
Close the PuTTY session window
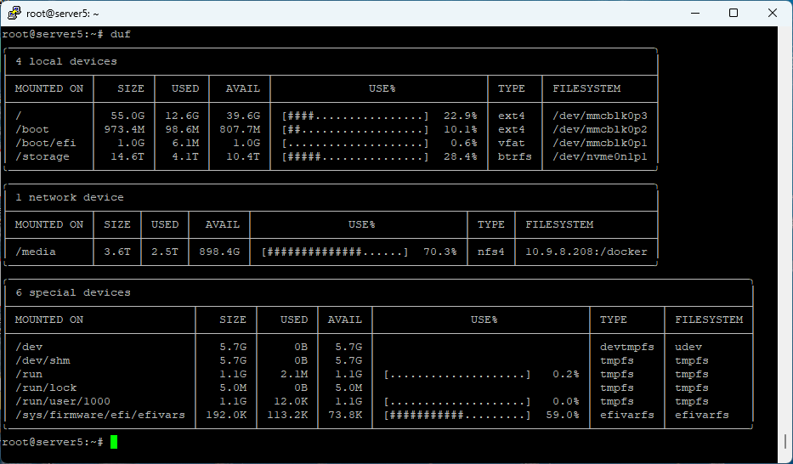click(773, 13)
